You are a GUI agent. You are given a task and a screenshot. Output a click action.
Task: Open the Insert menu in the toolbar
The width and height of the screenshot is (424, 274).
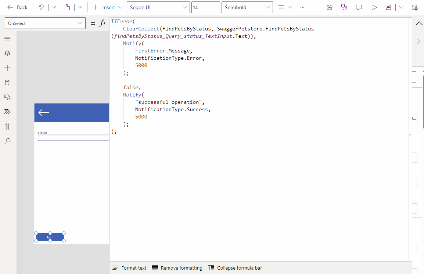pyautogui.click(x=107, y=7)
